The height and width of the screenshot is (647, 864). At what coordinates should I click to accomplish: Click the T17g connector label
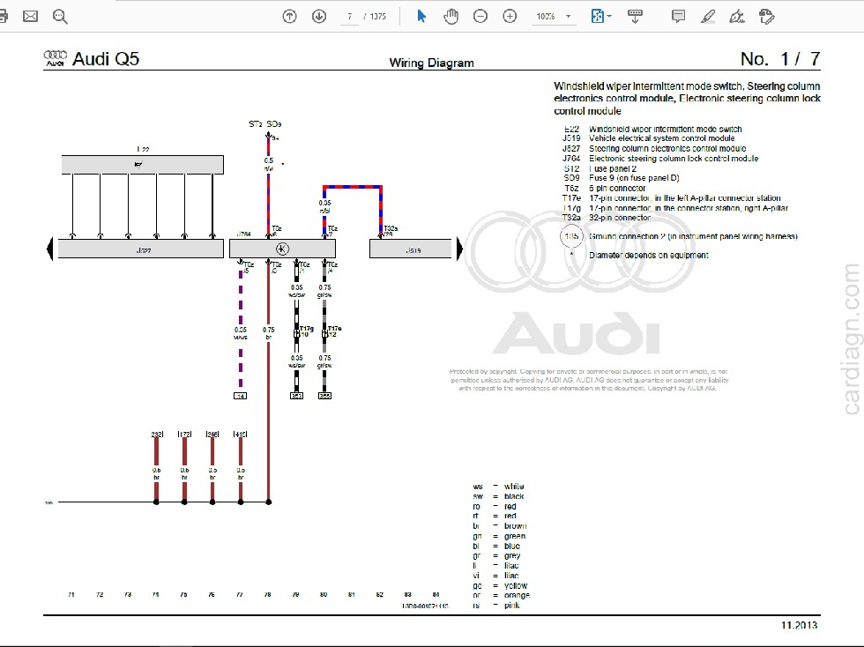[x=307, y=329]
